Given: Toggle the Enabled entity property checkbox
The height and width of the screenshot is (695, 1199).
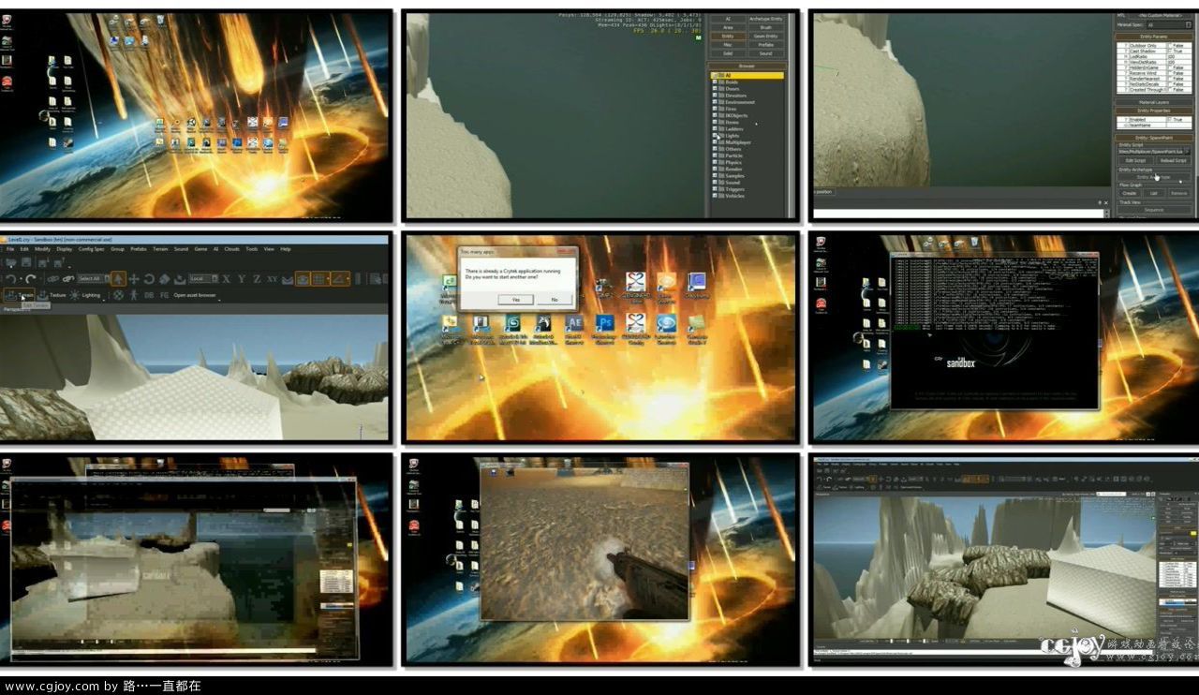Looking at the screenshot, I should click(1170, 120).
